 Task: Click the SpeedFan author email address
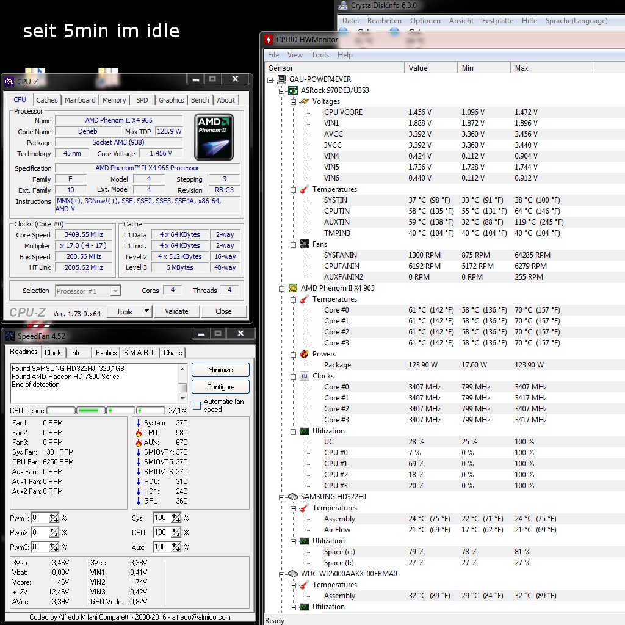pos(201,617)
